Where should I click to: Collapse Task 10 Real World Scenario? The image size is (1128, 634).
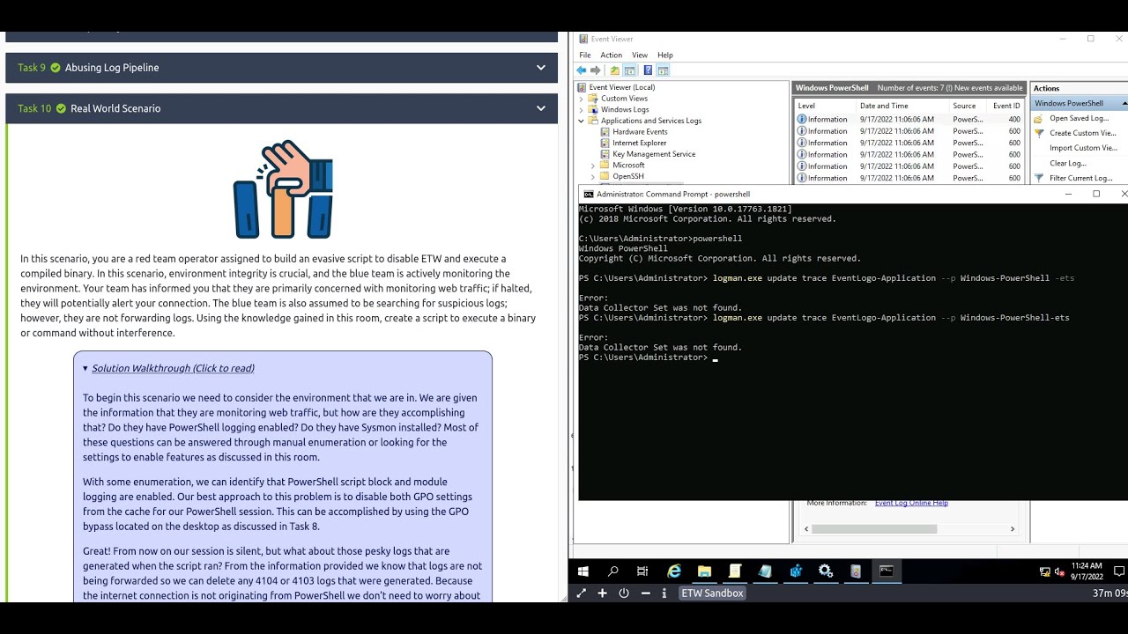pyautogui.click(x=541, y=108)
